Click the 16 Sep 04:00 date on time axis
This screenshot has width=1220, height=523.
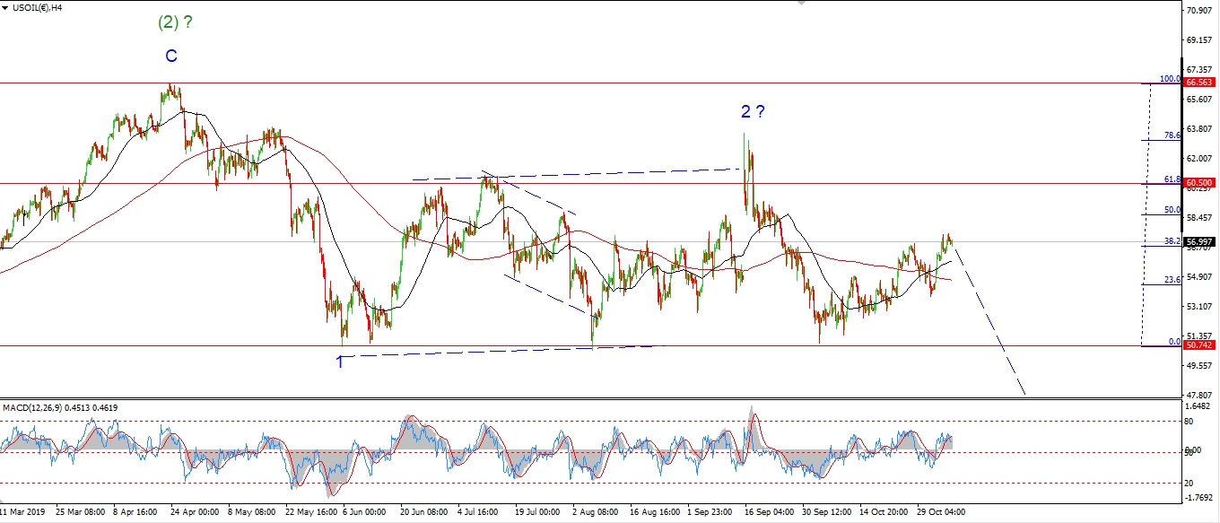771,512
